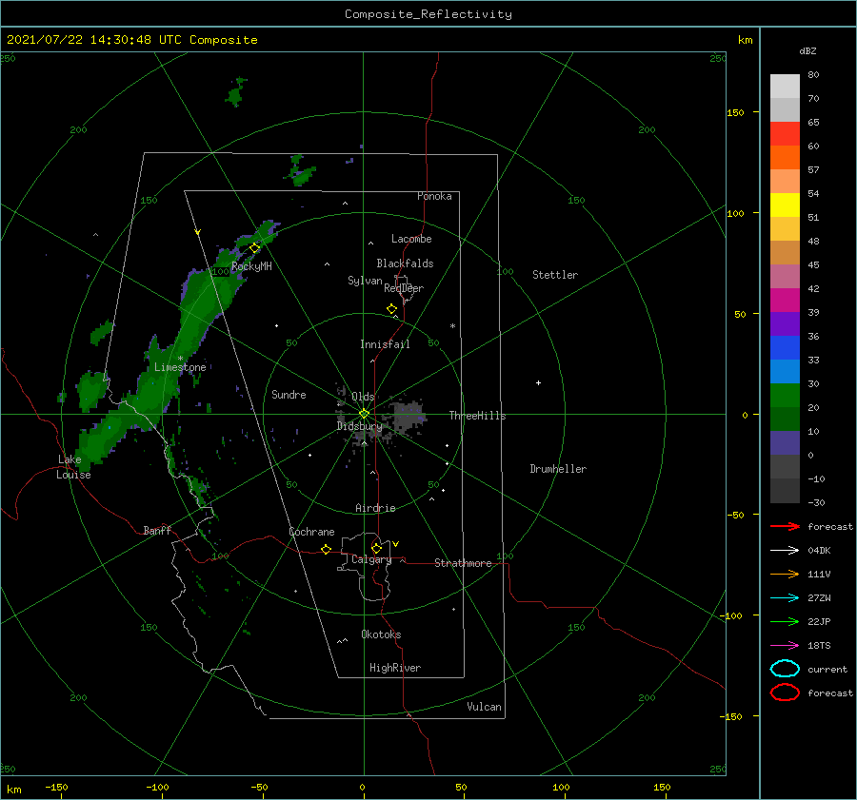Click the bright yellow 54 dBZ swatch
This screenshot has width=857, height=800.
coord(785,205)
